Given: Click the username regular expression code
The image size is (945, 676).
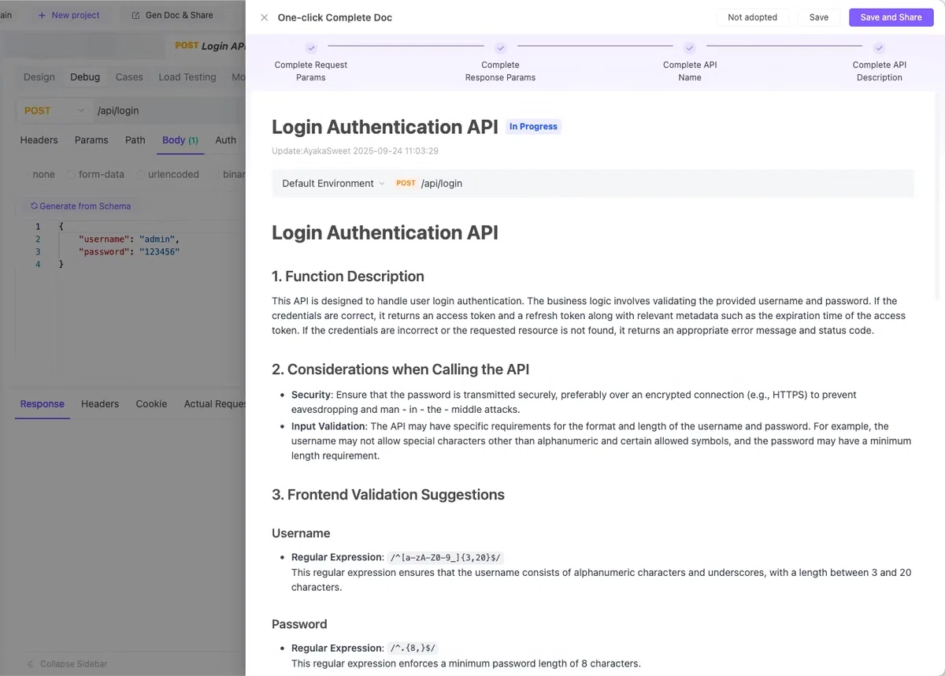Looking at the screenshot, I should [x=446, y=558].
